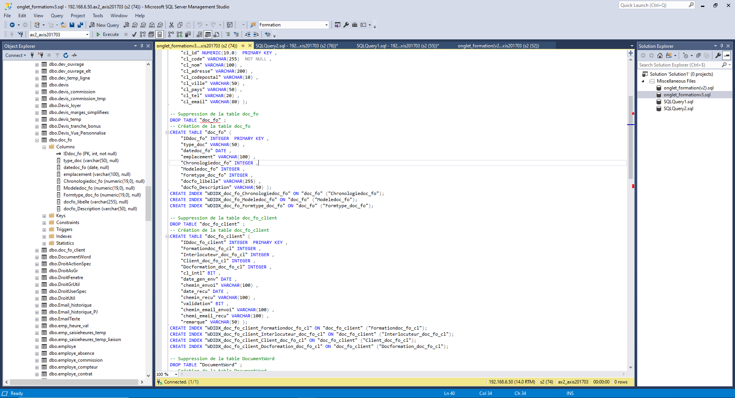735x398 pixels.
Task: Click Collapse All icon in Solution Explorer
Action: 698,55
